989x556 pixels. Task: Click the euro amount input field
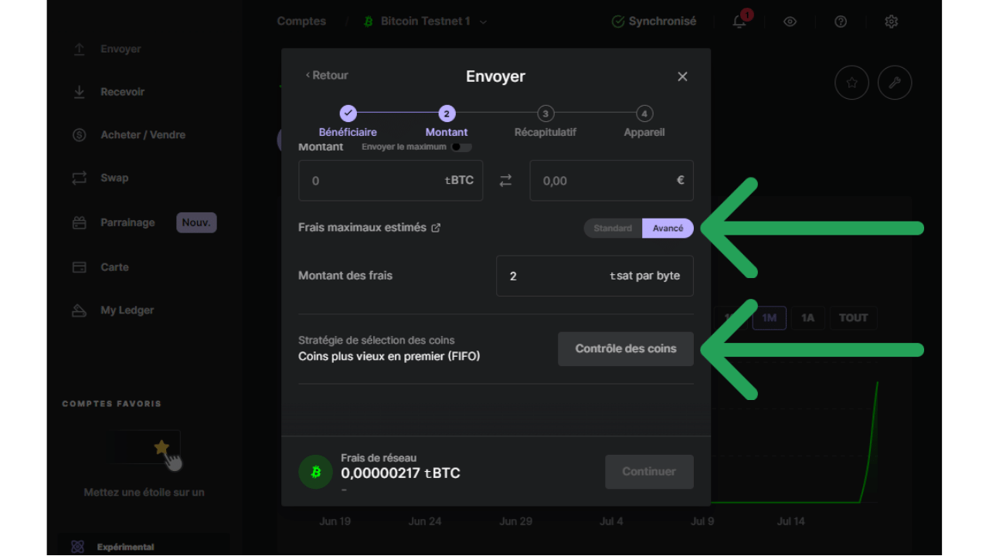[x=611, y=181]
